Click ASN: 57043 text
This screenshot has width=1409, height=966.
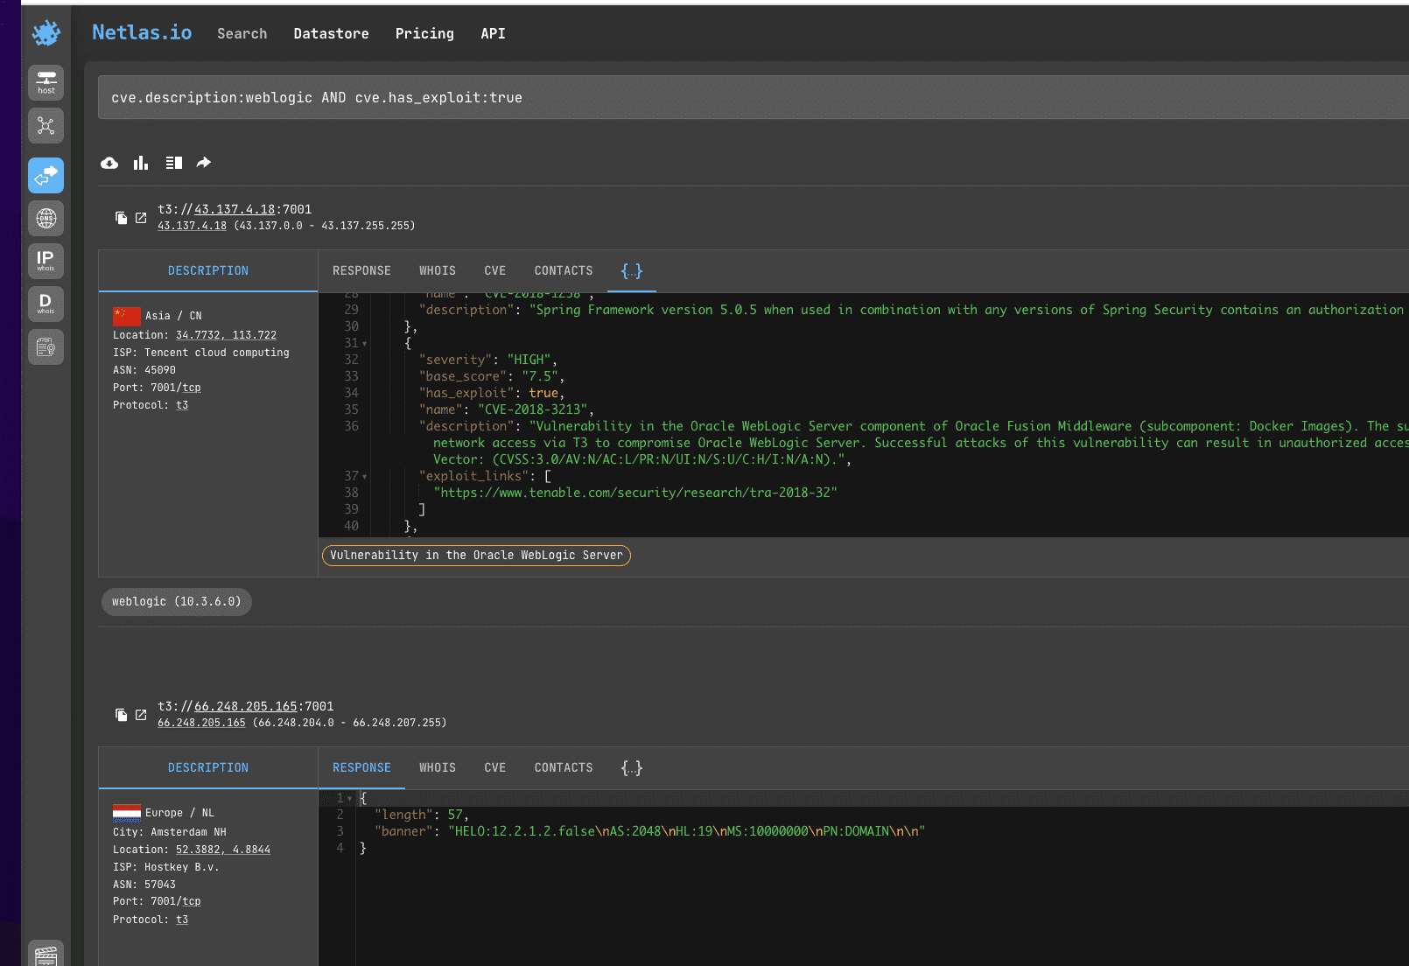click(x=144, y=885)
